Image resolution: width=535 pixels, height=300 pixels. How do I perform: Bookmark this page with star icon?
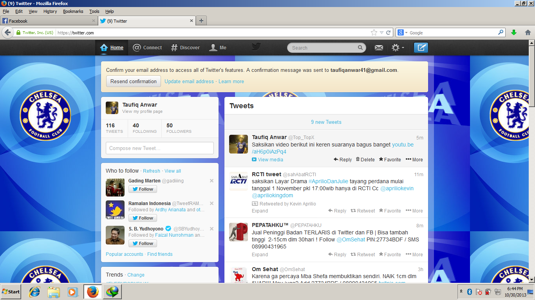click(374, 32)
